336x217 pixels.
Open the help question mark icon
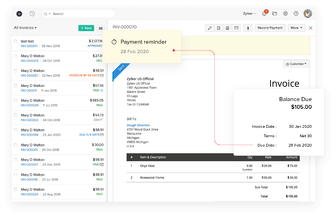point(296,14)
